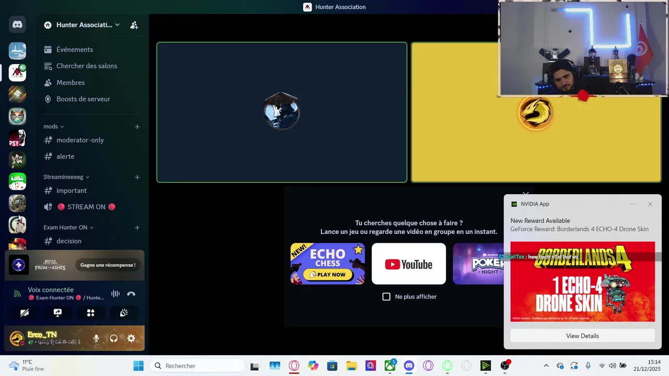Deafen using the headphones icon
669x376 pixels.
point(113,338)
